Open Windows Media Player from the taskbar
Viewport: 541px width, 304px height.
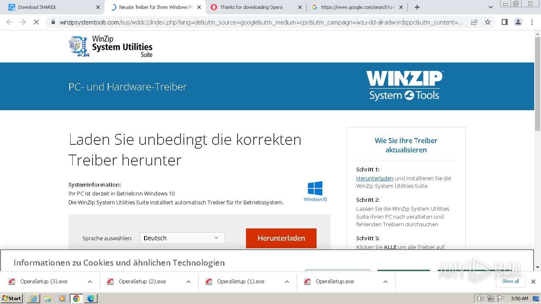click(x=62, y=299)
